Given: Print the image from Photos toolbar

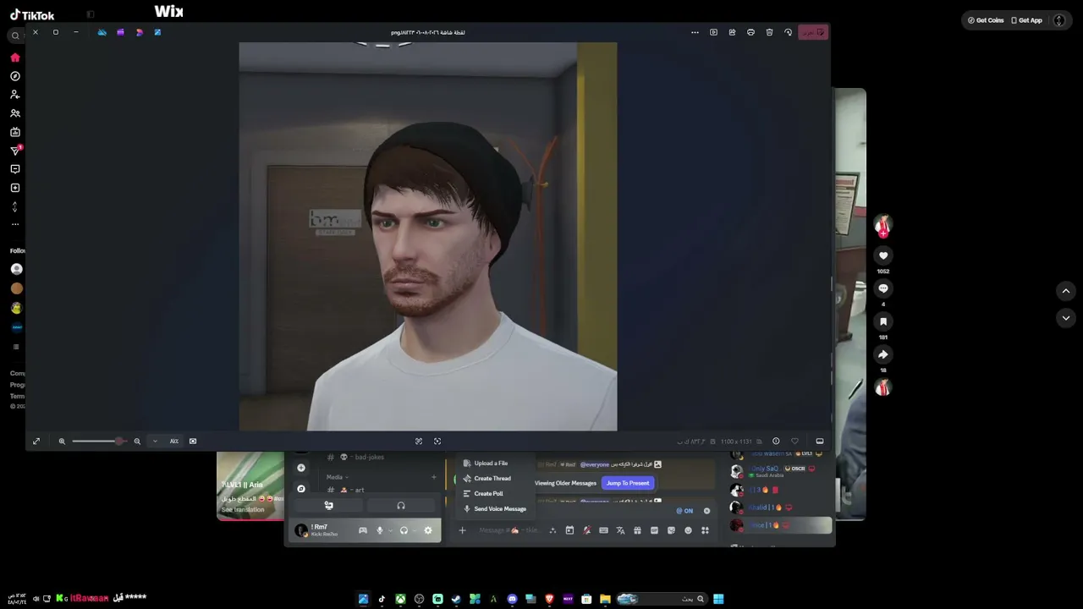Looking at the screenshot, I should [750, 32].
